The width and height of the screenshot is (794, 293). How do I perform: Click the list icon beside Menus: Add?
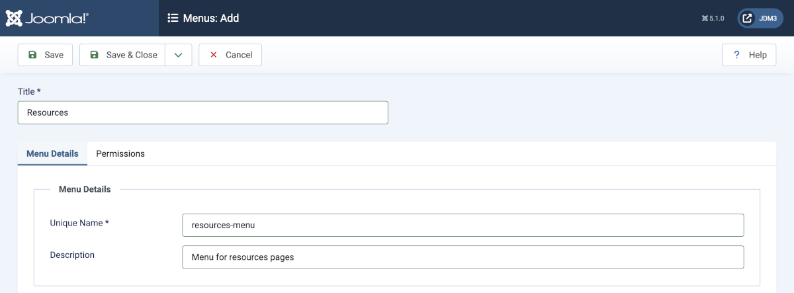click(x=173, y=19)
